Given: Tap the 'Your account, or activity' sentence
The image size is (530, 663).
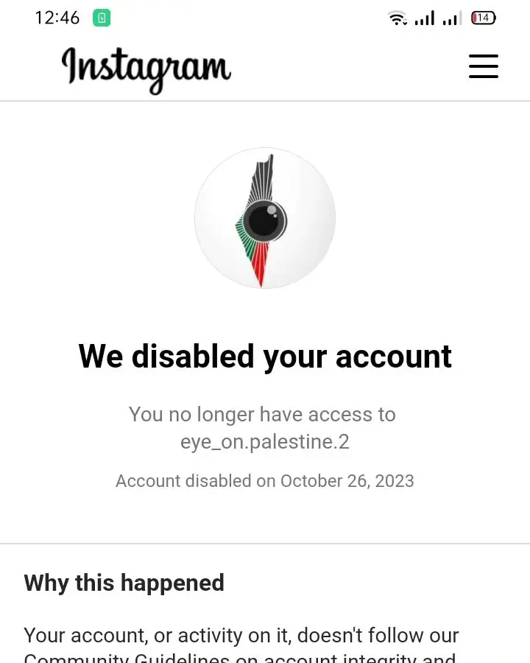Looking at the screenshot, I should click(241, 636).
